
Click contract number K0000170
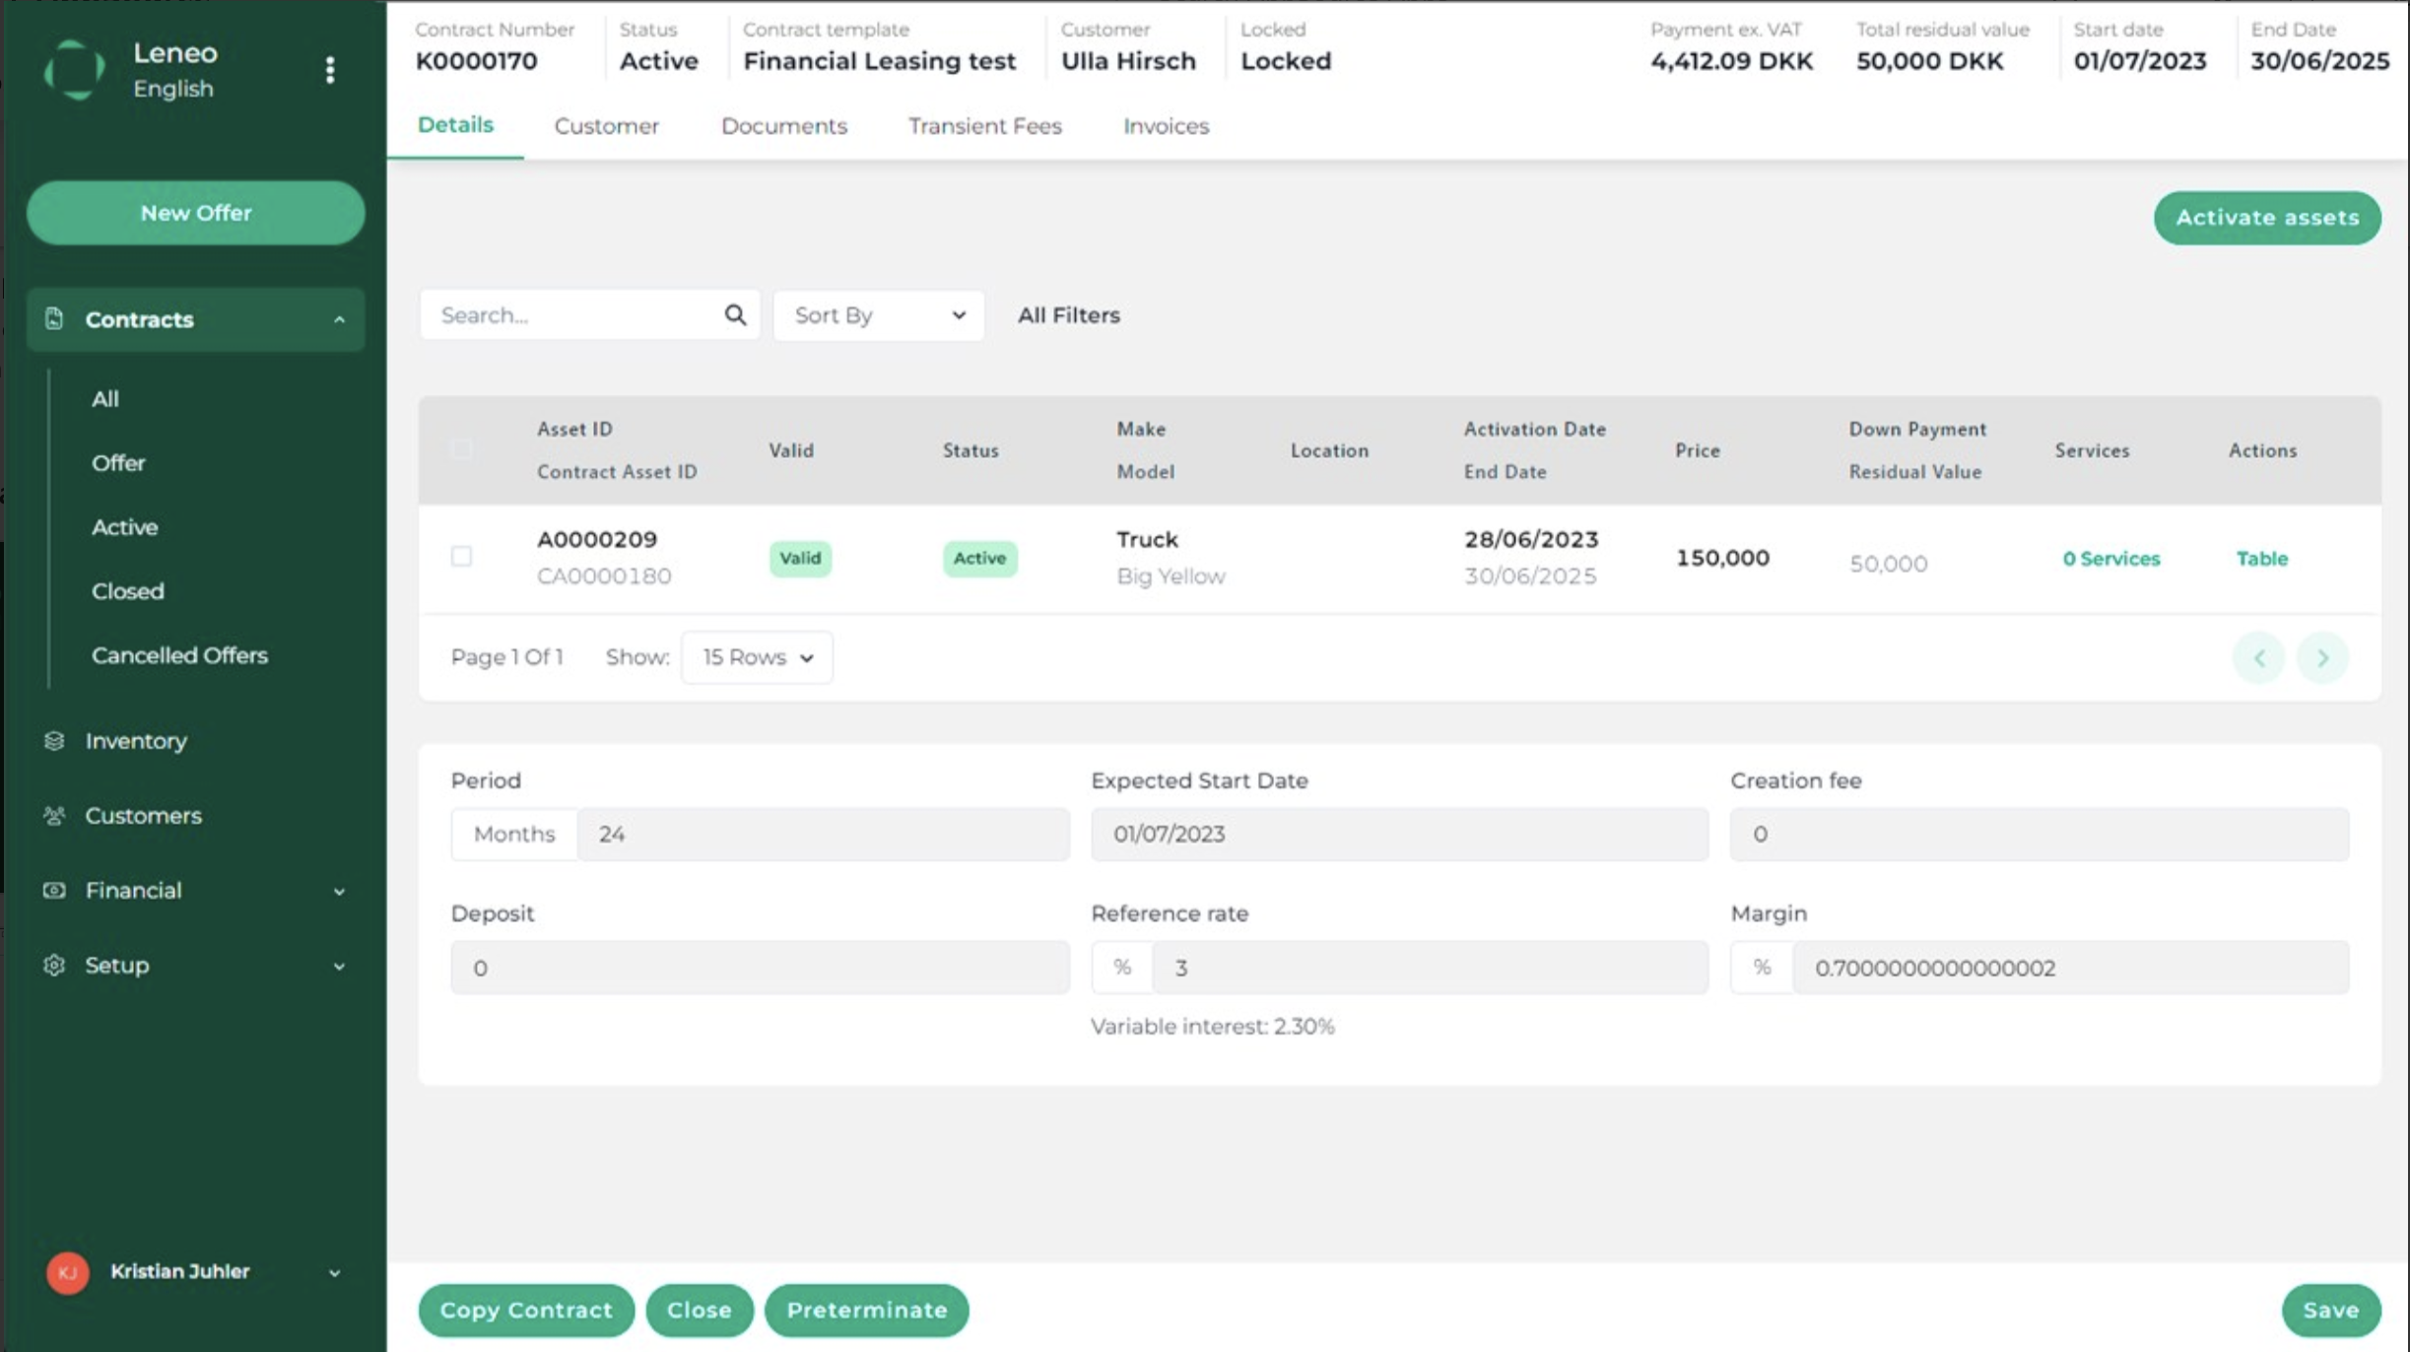click(477, 61)
